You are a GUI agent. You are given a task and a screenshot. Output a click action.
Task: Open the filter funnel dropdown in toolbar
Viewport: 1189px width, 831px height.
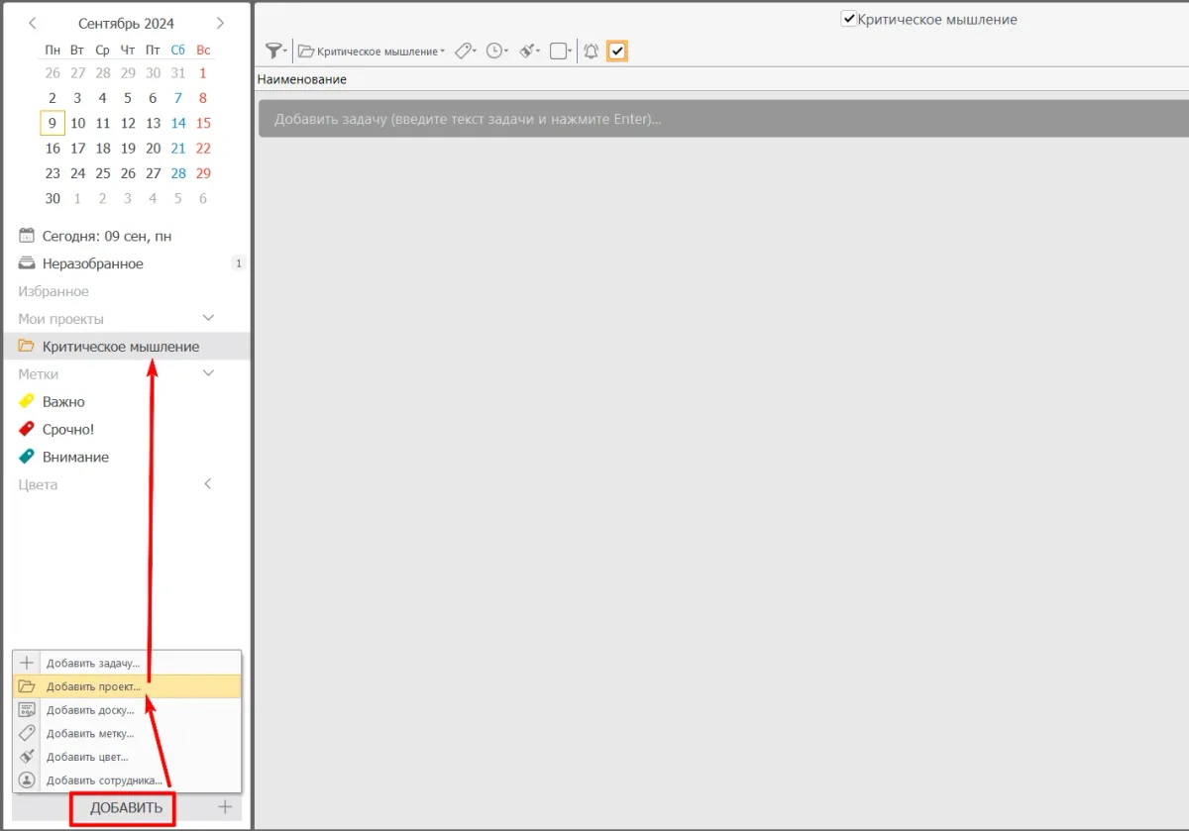click(x=275, y=52)
